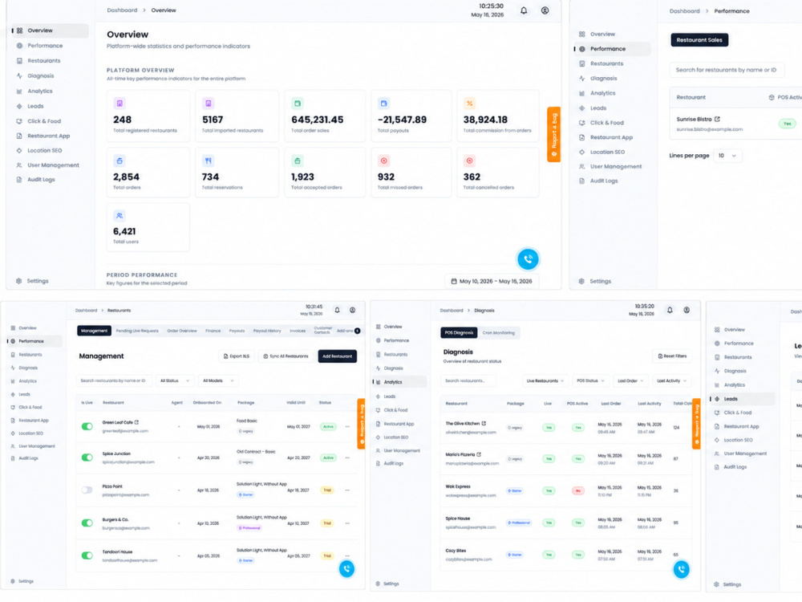Click the Professional package tag for Burgers & Co.

tap(249, 528)
